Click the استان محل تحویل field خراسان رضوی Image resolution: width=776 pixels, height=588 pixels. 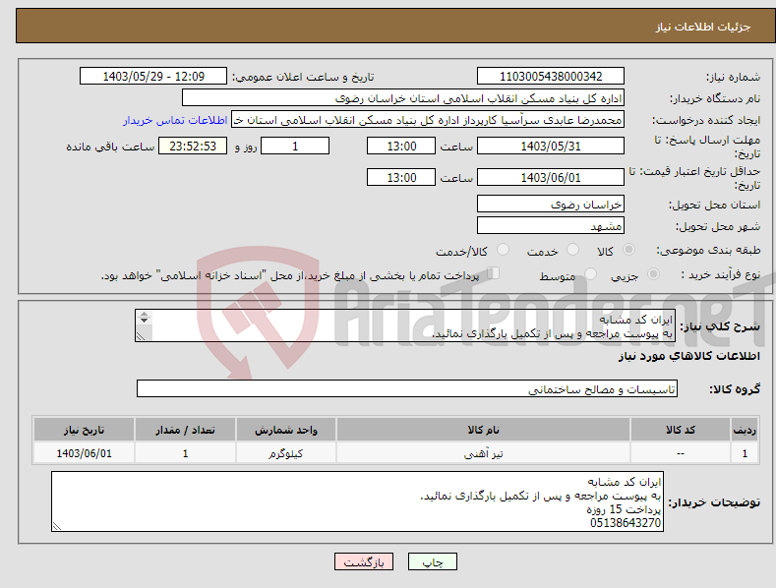[551, 204]
